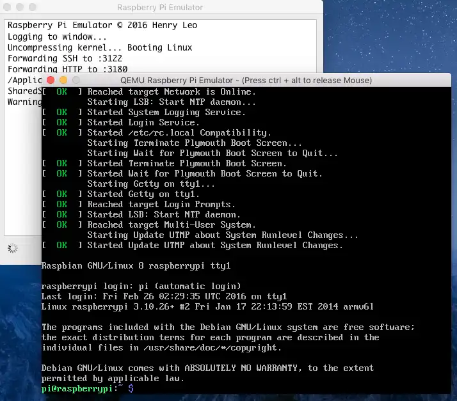Click the background Raspberry Pi Emulator close button
The width and height of the screenshot is (457, 401).
(x=7, y=7)
